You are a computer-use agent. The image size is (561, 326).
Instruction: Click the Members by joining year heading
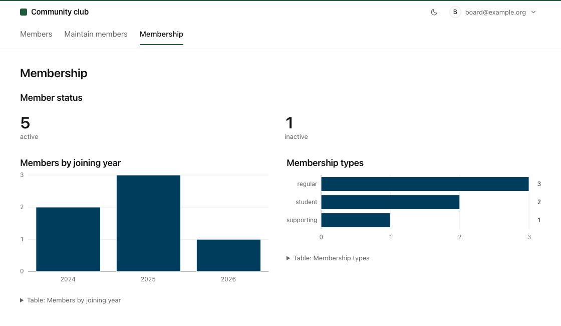(x=71, y=163)
